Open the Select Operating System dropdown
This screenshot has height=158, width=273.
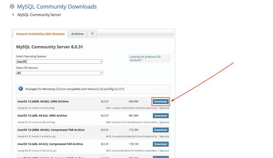pos(59,61)
